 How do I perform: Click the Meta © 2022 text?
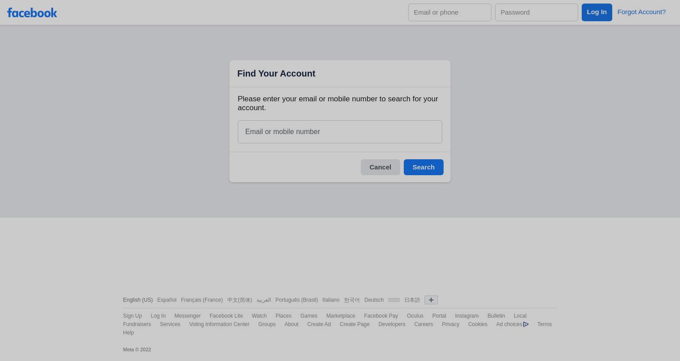(137, 349)
